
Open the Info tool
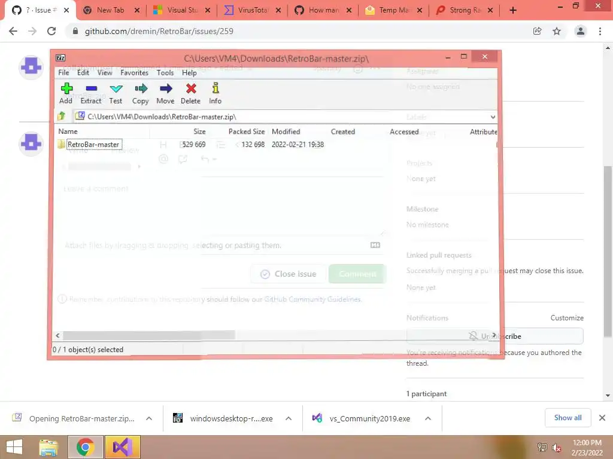(215, 93)
